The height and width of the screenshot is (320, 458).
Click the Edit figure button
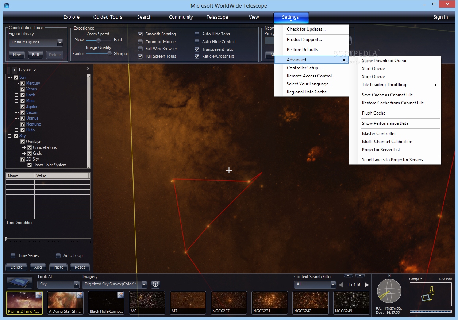36,55
